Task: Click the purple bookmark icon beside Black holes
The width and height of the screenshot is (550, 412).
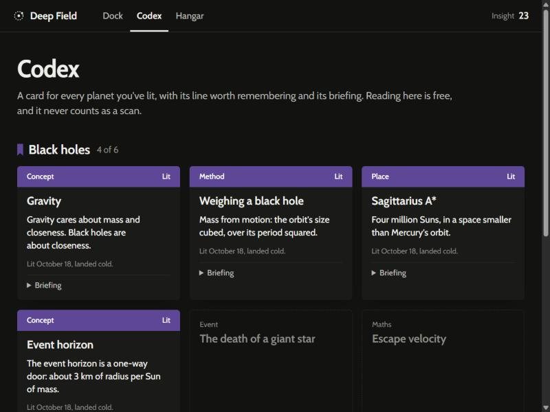Action: click(20, 150)
